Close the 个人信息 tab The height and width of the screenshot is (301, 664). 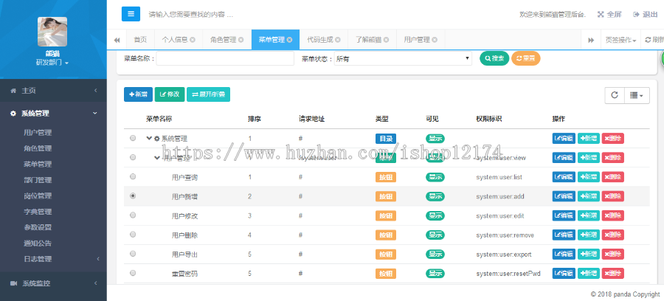(193, 40)
